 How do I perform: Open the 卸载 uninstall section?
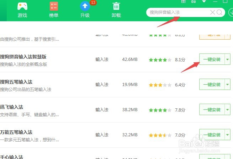(116, 10)
